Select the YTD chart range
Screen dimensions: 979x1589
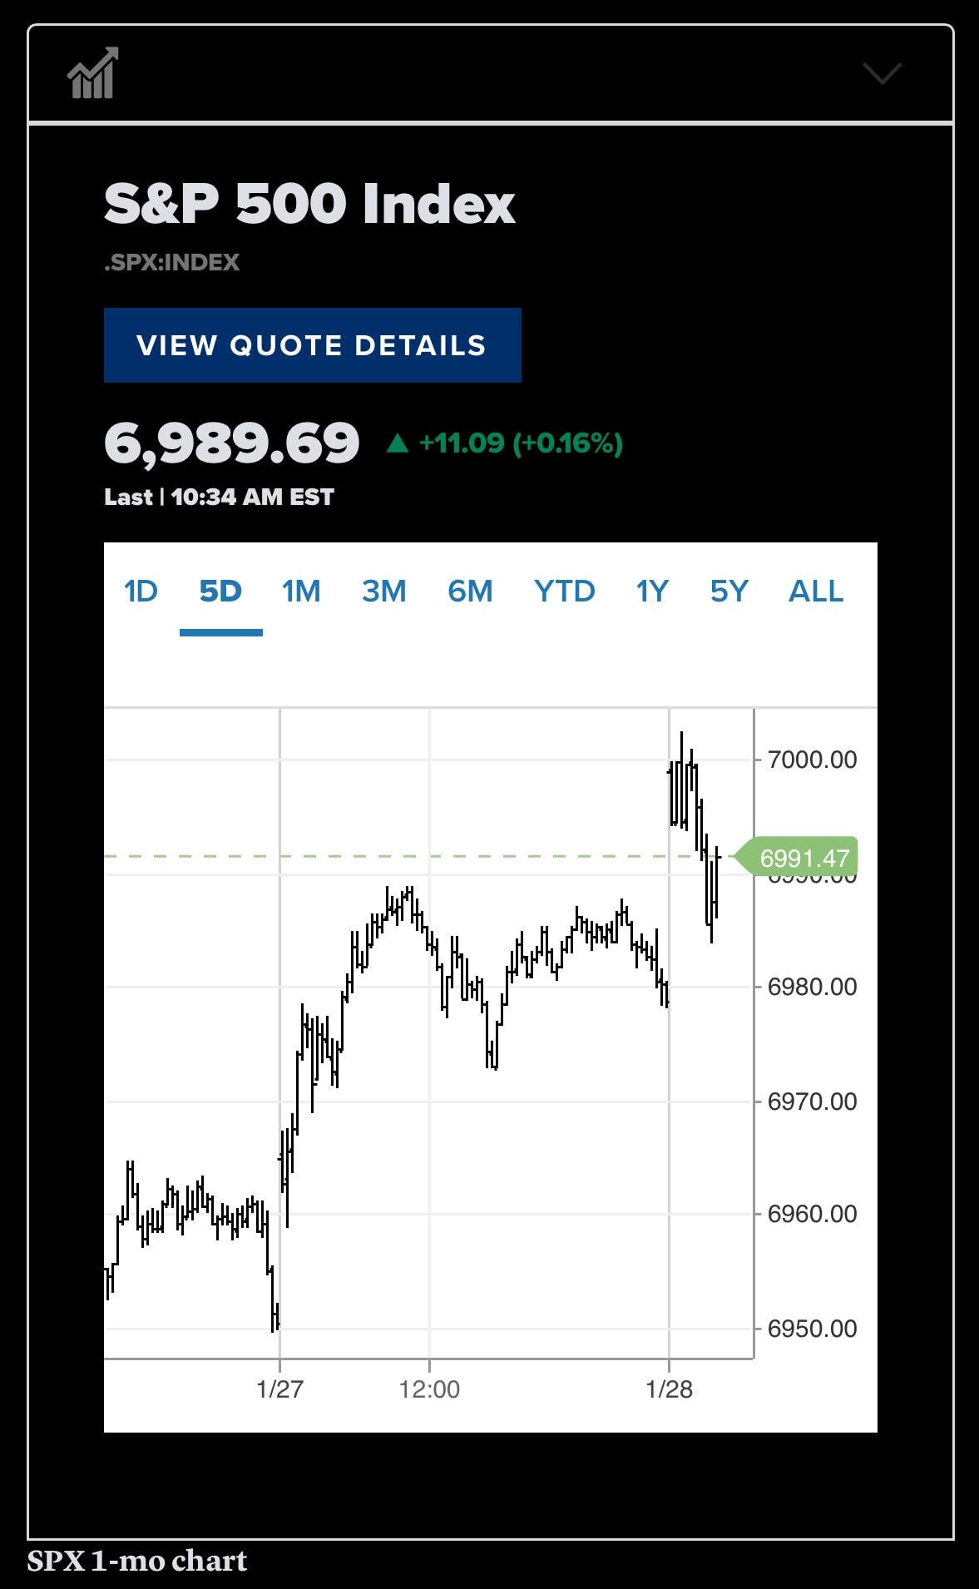[x=564, y=592]
